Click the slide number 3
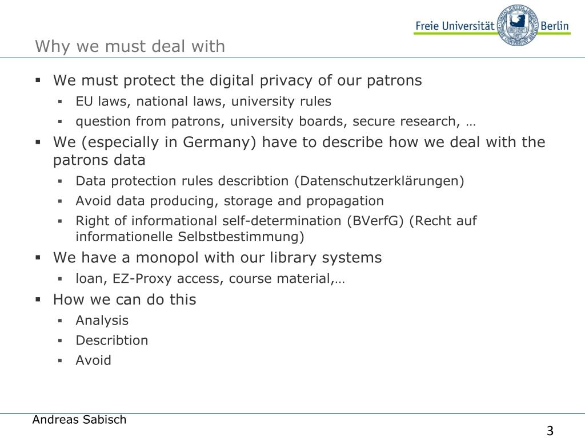The width and height of the screenshot is (585, 438). click(x=550, y=431)
